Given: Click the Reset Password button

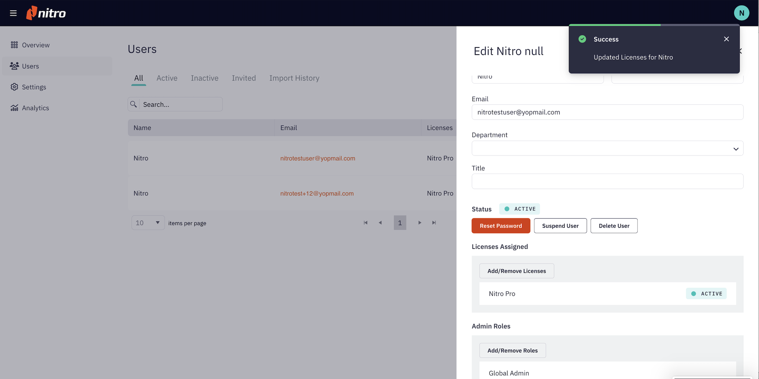Looking at the screenshot, I should click(x=501, y=226).
